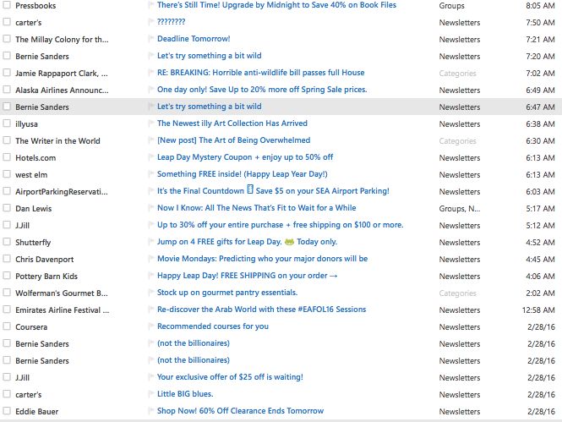The height and width of the screenshot is (422, 562).
Task: Open J.Jill's '$25 off is waiting' email
Action: tap(230, 377)
